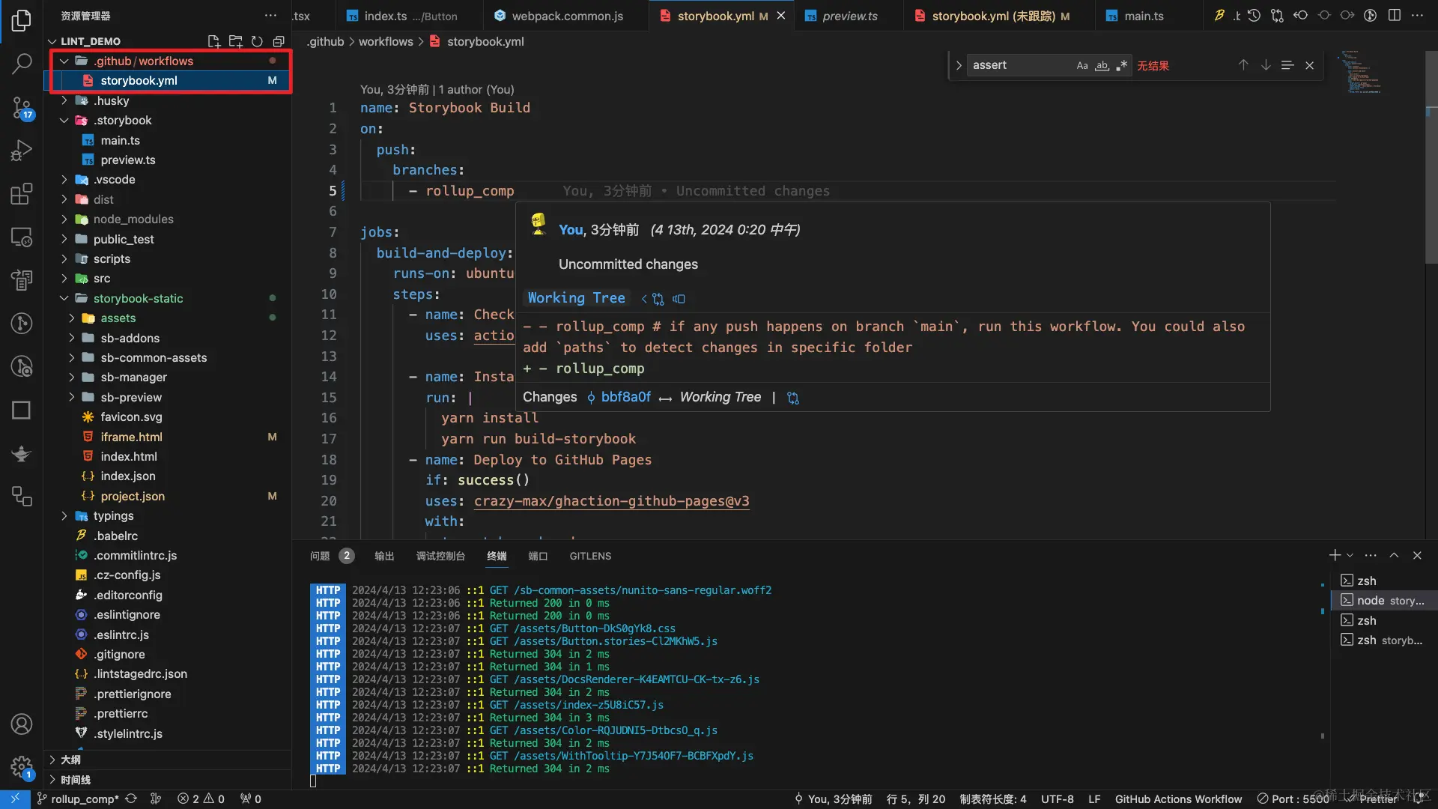Open the crazy-max/ghaction-github-pages@v3 link
Viewport: 1438px width, 809px height.
pos(610,501)
